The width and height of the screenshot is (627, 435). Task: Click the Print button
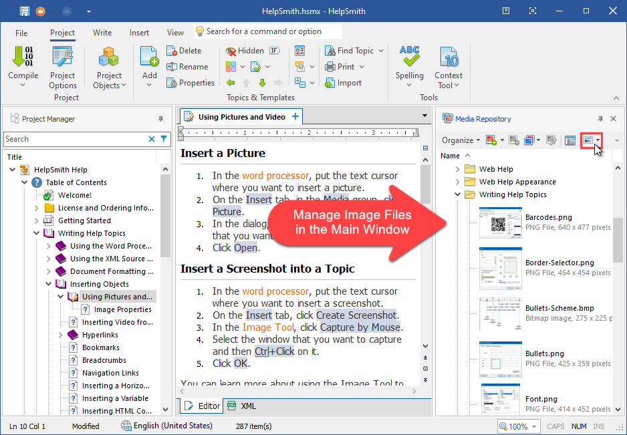pyautogui.click(x=340, y=67)
